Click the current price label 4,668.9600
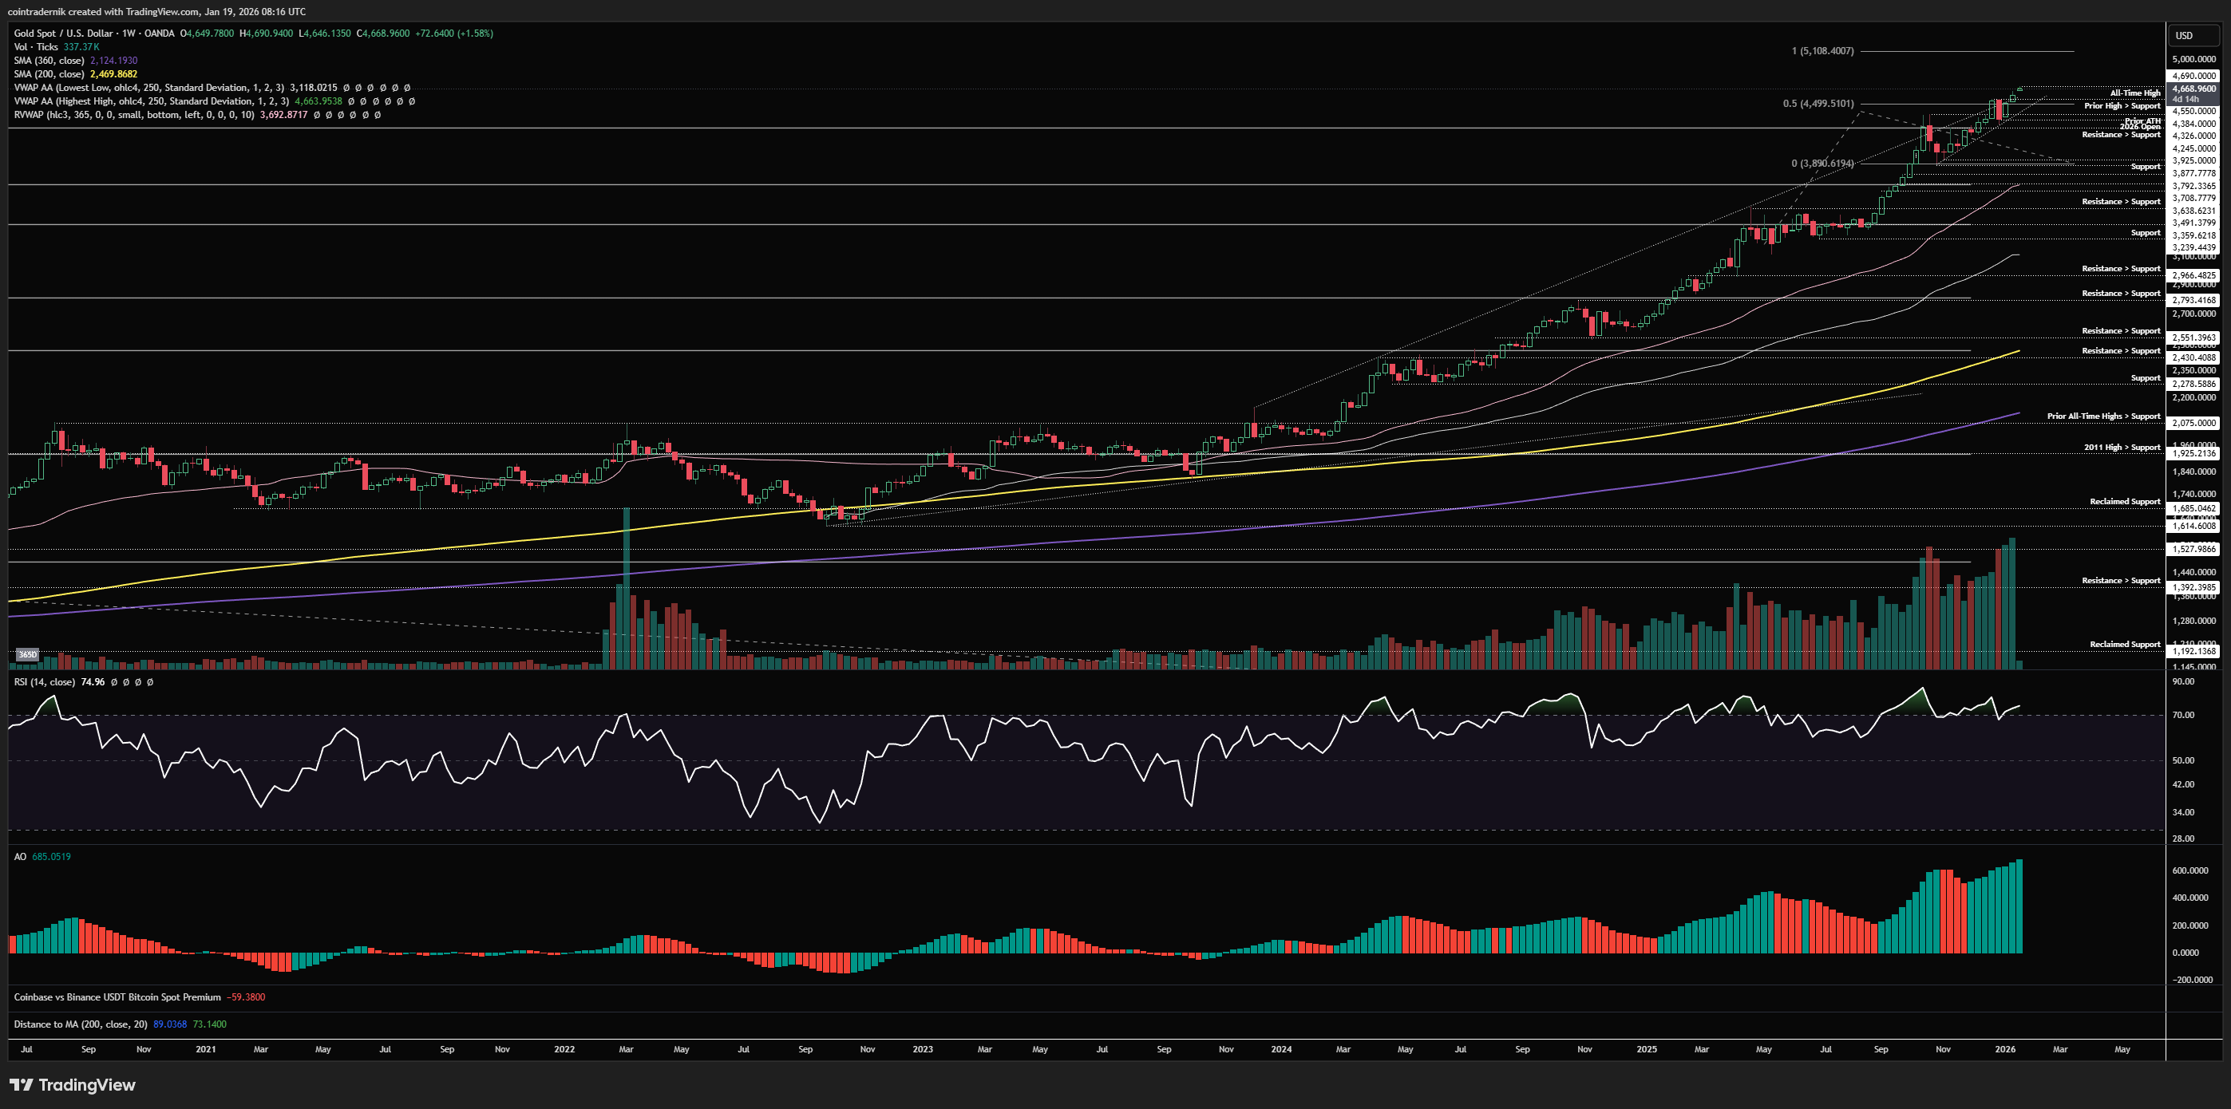The width and height of the screenshot is (2231, 1109). point(2193,89)
